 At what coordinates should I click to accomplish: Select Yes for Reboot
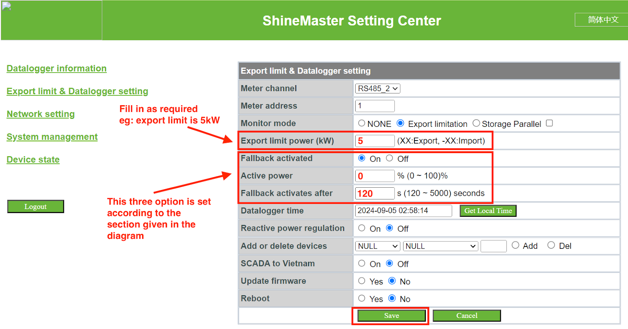[361, 298]
